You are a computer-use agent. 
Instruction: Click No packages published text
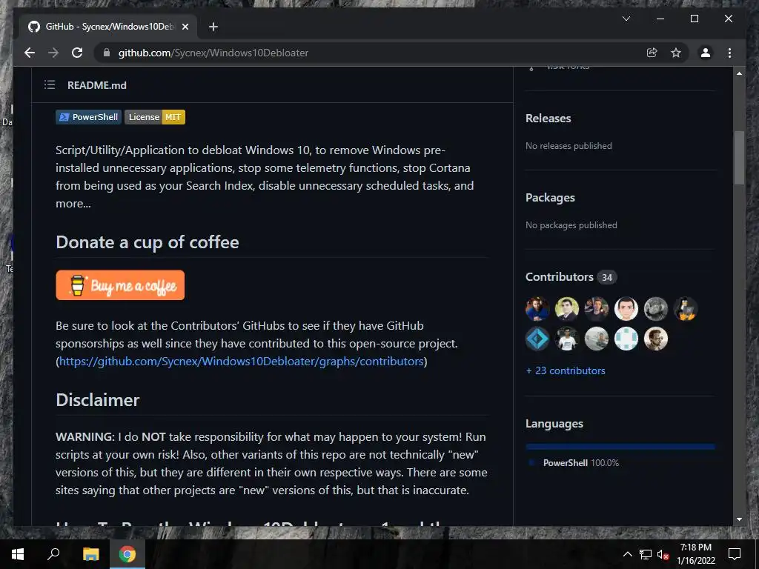point(571,225)
